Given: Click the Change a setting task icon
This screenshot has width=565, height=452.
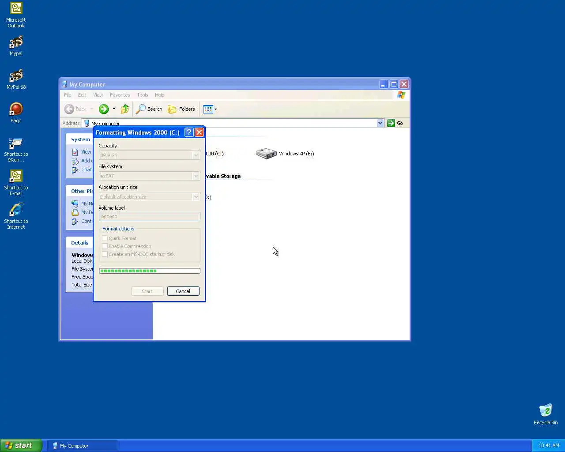Looking at the screenshot, I should (x=75, y=169).
